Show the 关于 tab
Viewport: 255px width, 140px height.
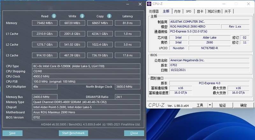pyautogui.click(x=228, y=11)
